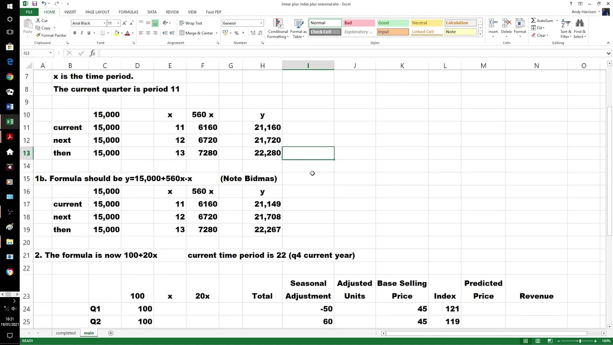This screenshot has width=613, height=345.
Task: Apply the Check Cell style
Action: (325, 32)
